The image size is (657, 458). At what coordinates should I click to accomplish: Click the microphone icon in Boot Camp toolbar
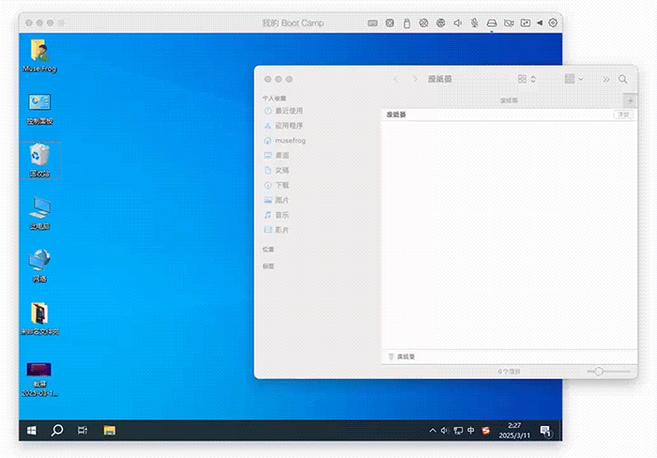tap(474, 23)
